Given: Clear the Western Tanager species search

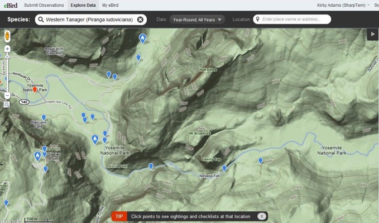Looking at the screenshot, I should [x=140, y=20].
